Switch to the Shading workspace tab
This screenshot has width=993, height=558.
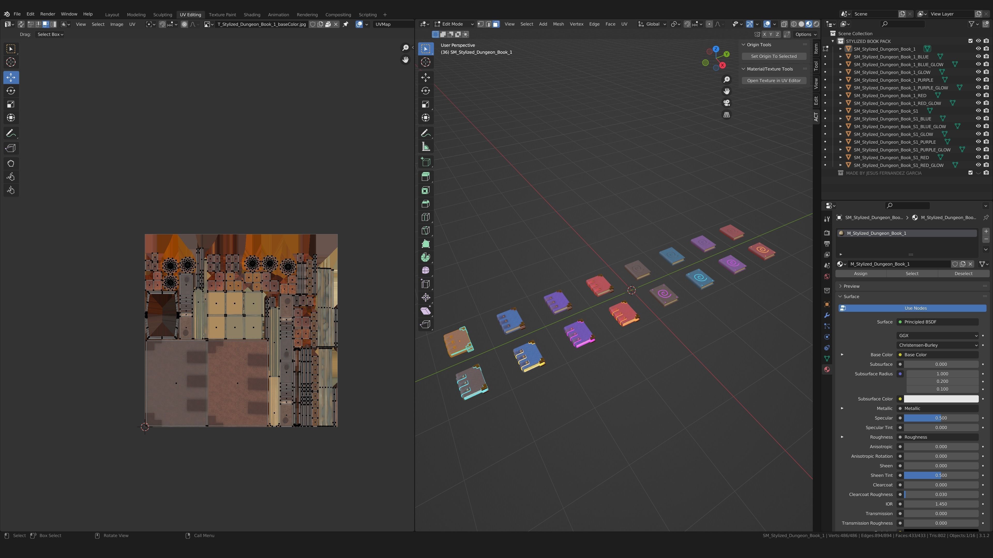pos(252,15)
